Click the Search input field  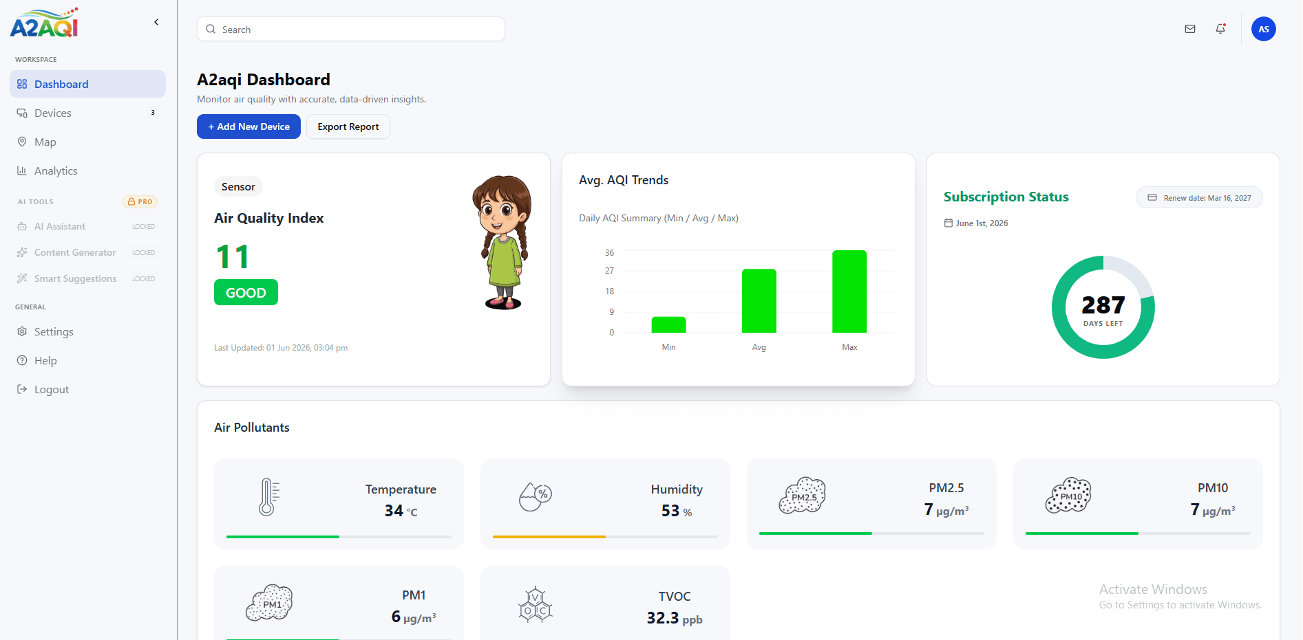351,29
